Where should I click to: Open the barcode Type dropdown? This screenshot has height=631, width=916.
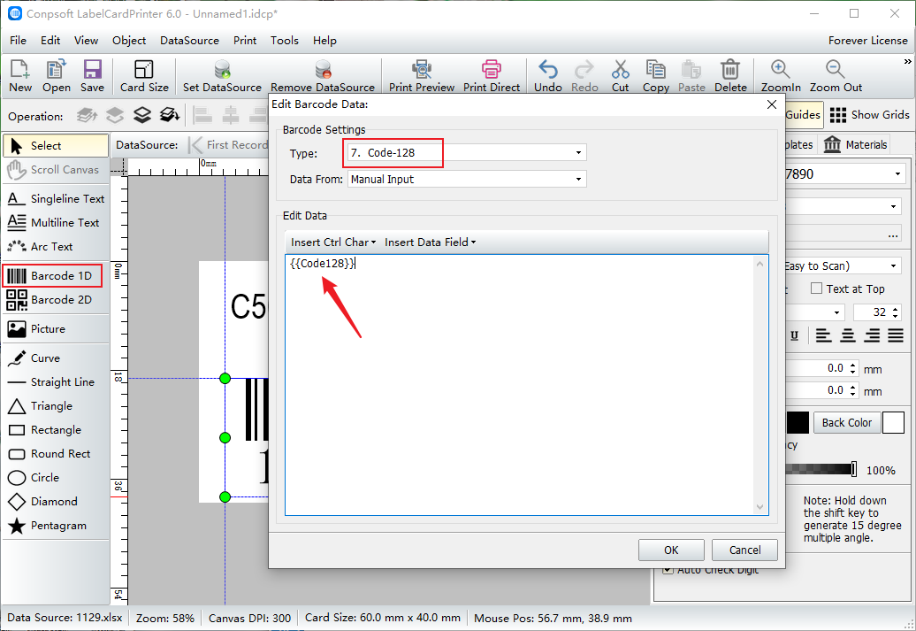click(578, 152)
